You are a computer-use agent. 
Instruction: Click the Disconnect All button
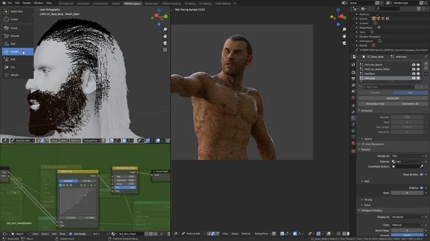click(x=411, y=104)
